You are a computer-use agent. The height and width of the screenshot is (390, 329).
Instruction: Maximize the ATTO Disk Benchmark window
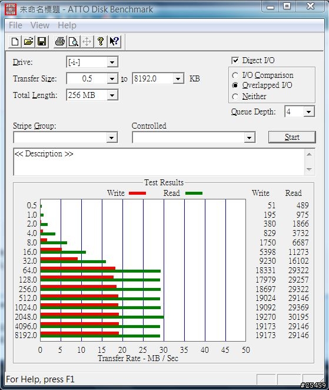tap(287, 6)
